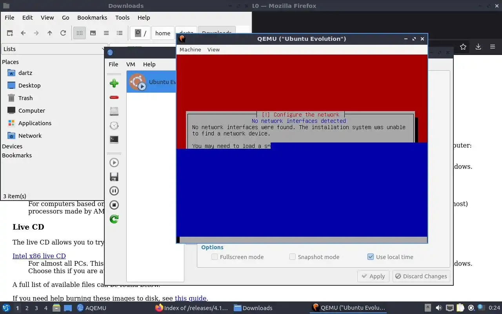Open the Bookmarks menu
This screenshot has height=314, width=502.
pos(92,18)
